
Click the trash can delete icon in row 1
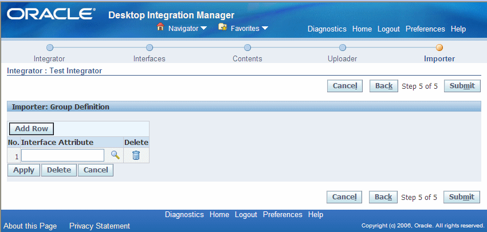[136, 155]
